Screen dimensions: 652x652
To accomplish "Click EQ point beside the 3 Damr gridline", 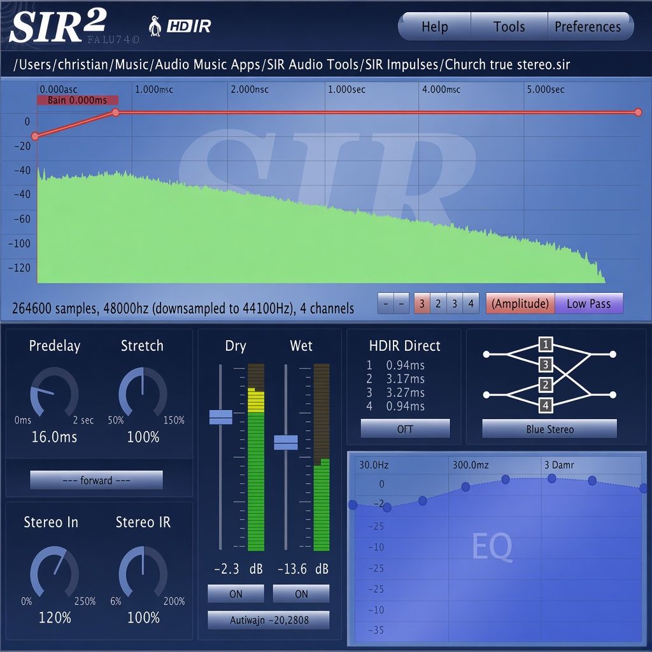I will click(x=552, y=479).
